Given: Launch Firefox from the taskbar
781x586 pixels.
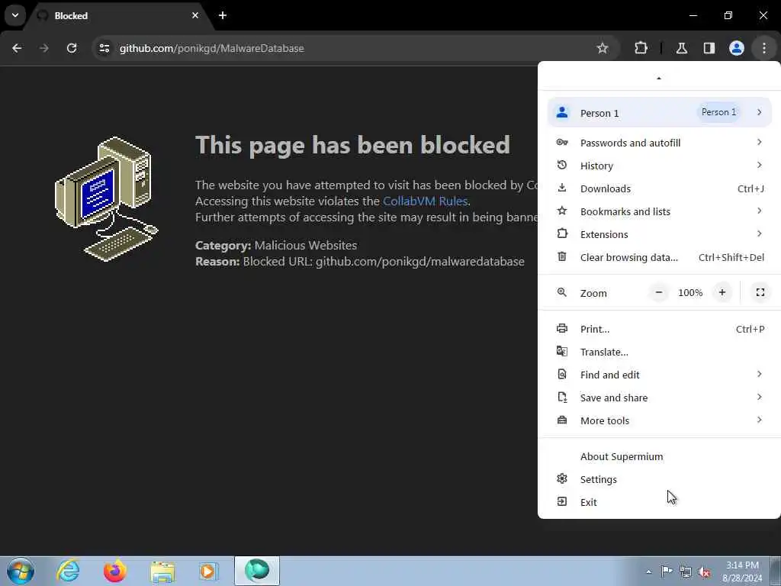Looking at the screenshot, I should pyautogui.click(x=115, y=571).
